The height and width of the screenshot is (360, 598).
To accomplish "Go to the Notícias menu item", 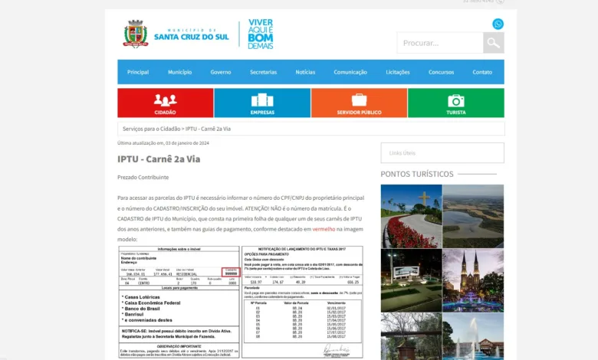I will (x=305, y=72).
